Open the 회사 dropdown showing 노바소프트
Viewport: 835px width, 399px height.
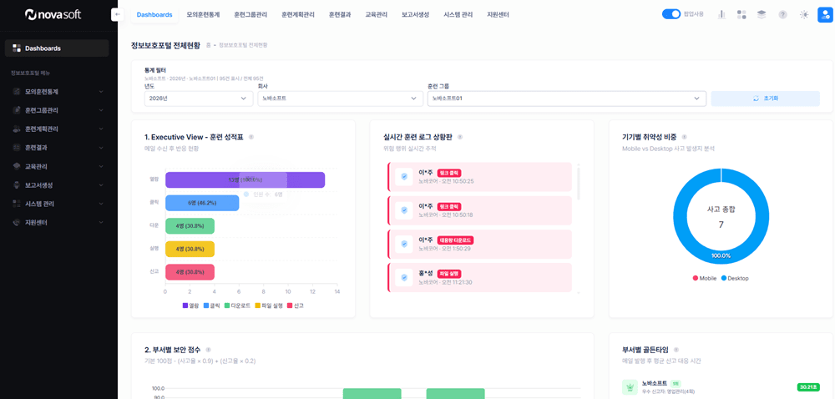point(341,98)
